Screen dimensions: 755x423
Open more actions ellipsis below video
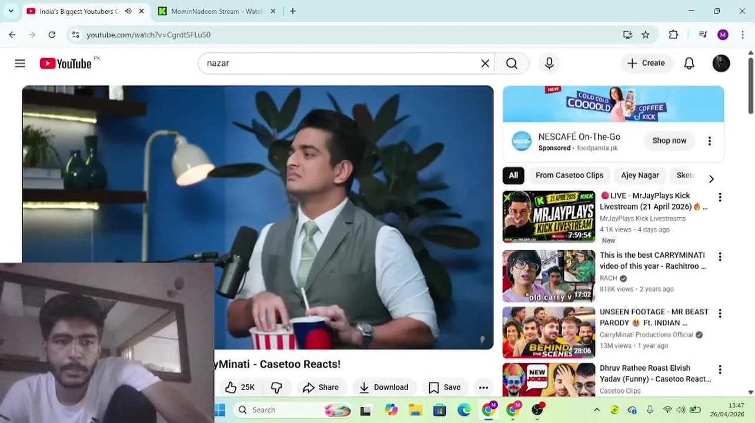483,387
